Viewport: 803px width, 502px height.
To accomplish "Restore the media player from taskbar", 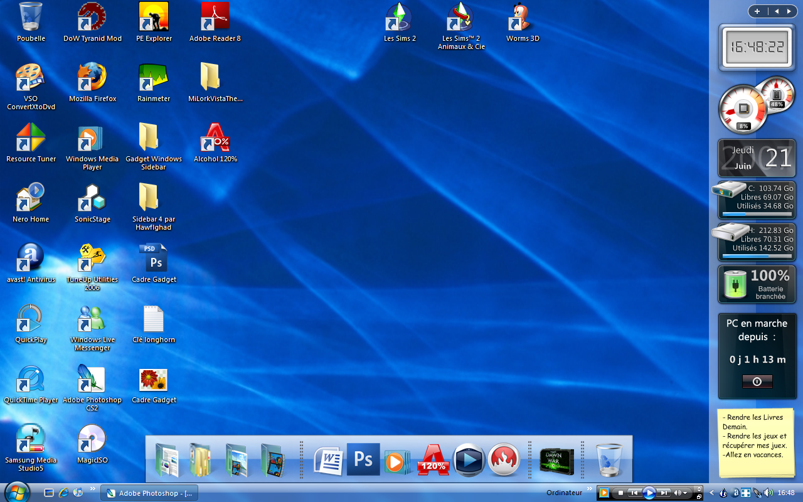I will point(699,497).
